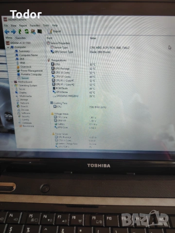Select the Battery Charge Rate row
Image resolution: width=175 pixels, height=233 pixels.
(67, 144)
